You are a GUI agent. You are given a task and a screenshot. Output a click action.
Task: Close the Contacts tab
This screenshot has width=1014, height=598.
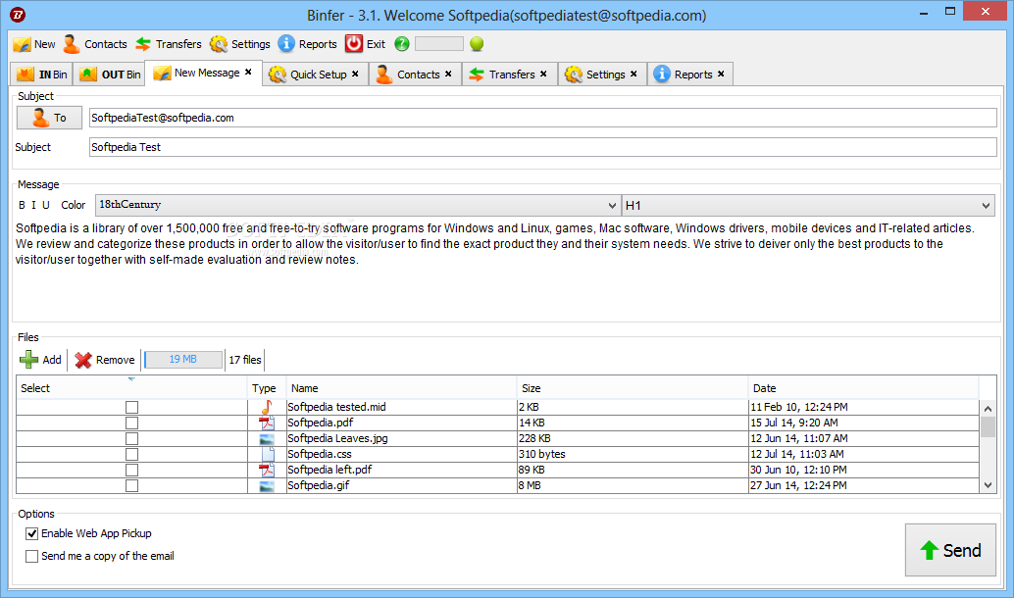click(448, 75)
